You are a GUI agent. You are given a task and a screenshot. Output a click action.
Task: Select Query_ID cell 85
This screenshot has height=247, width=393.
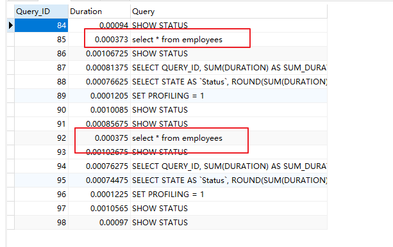click(x=42, y=40)
